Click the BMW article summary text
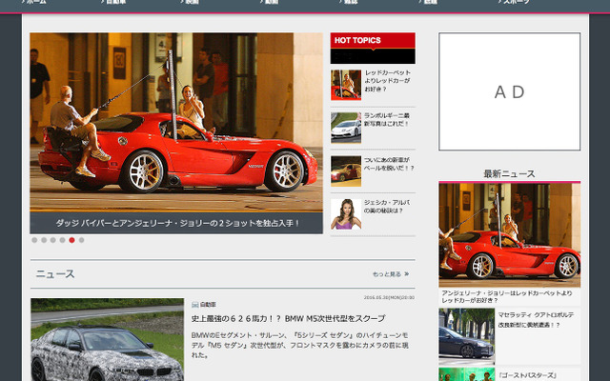This screenshot has width=610, height=381. [x=299, y=345]
